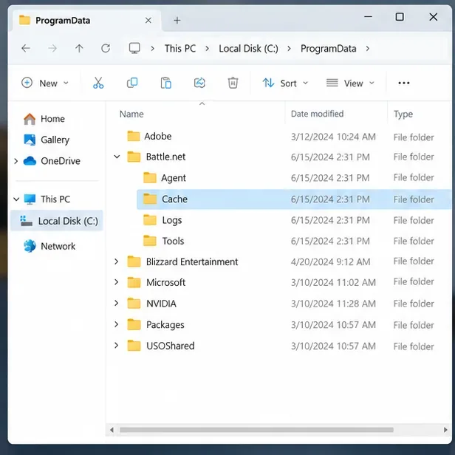Minimize the File Explorer window
This screenshot has height=455, width=455.
368,17
